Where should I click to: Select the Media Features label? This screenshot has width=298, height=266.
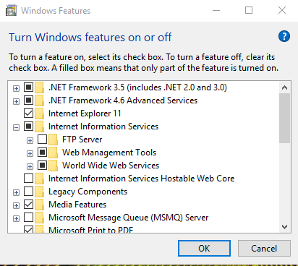click(x=77, y=205)
